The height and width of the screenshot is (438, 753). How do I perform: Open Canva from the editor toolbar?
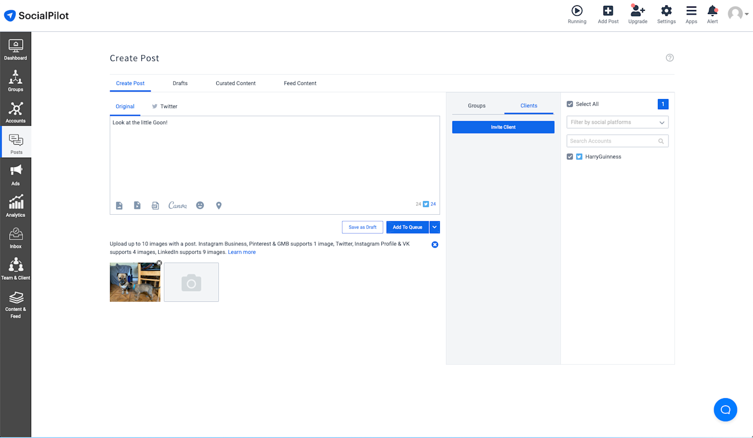pos(177,206)
